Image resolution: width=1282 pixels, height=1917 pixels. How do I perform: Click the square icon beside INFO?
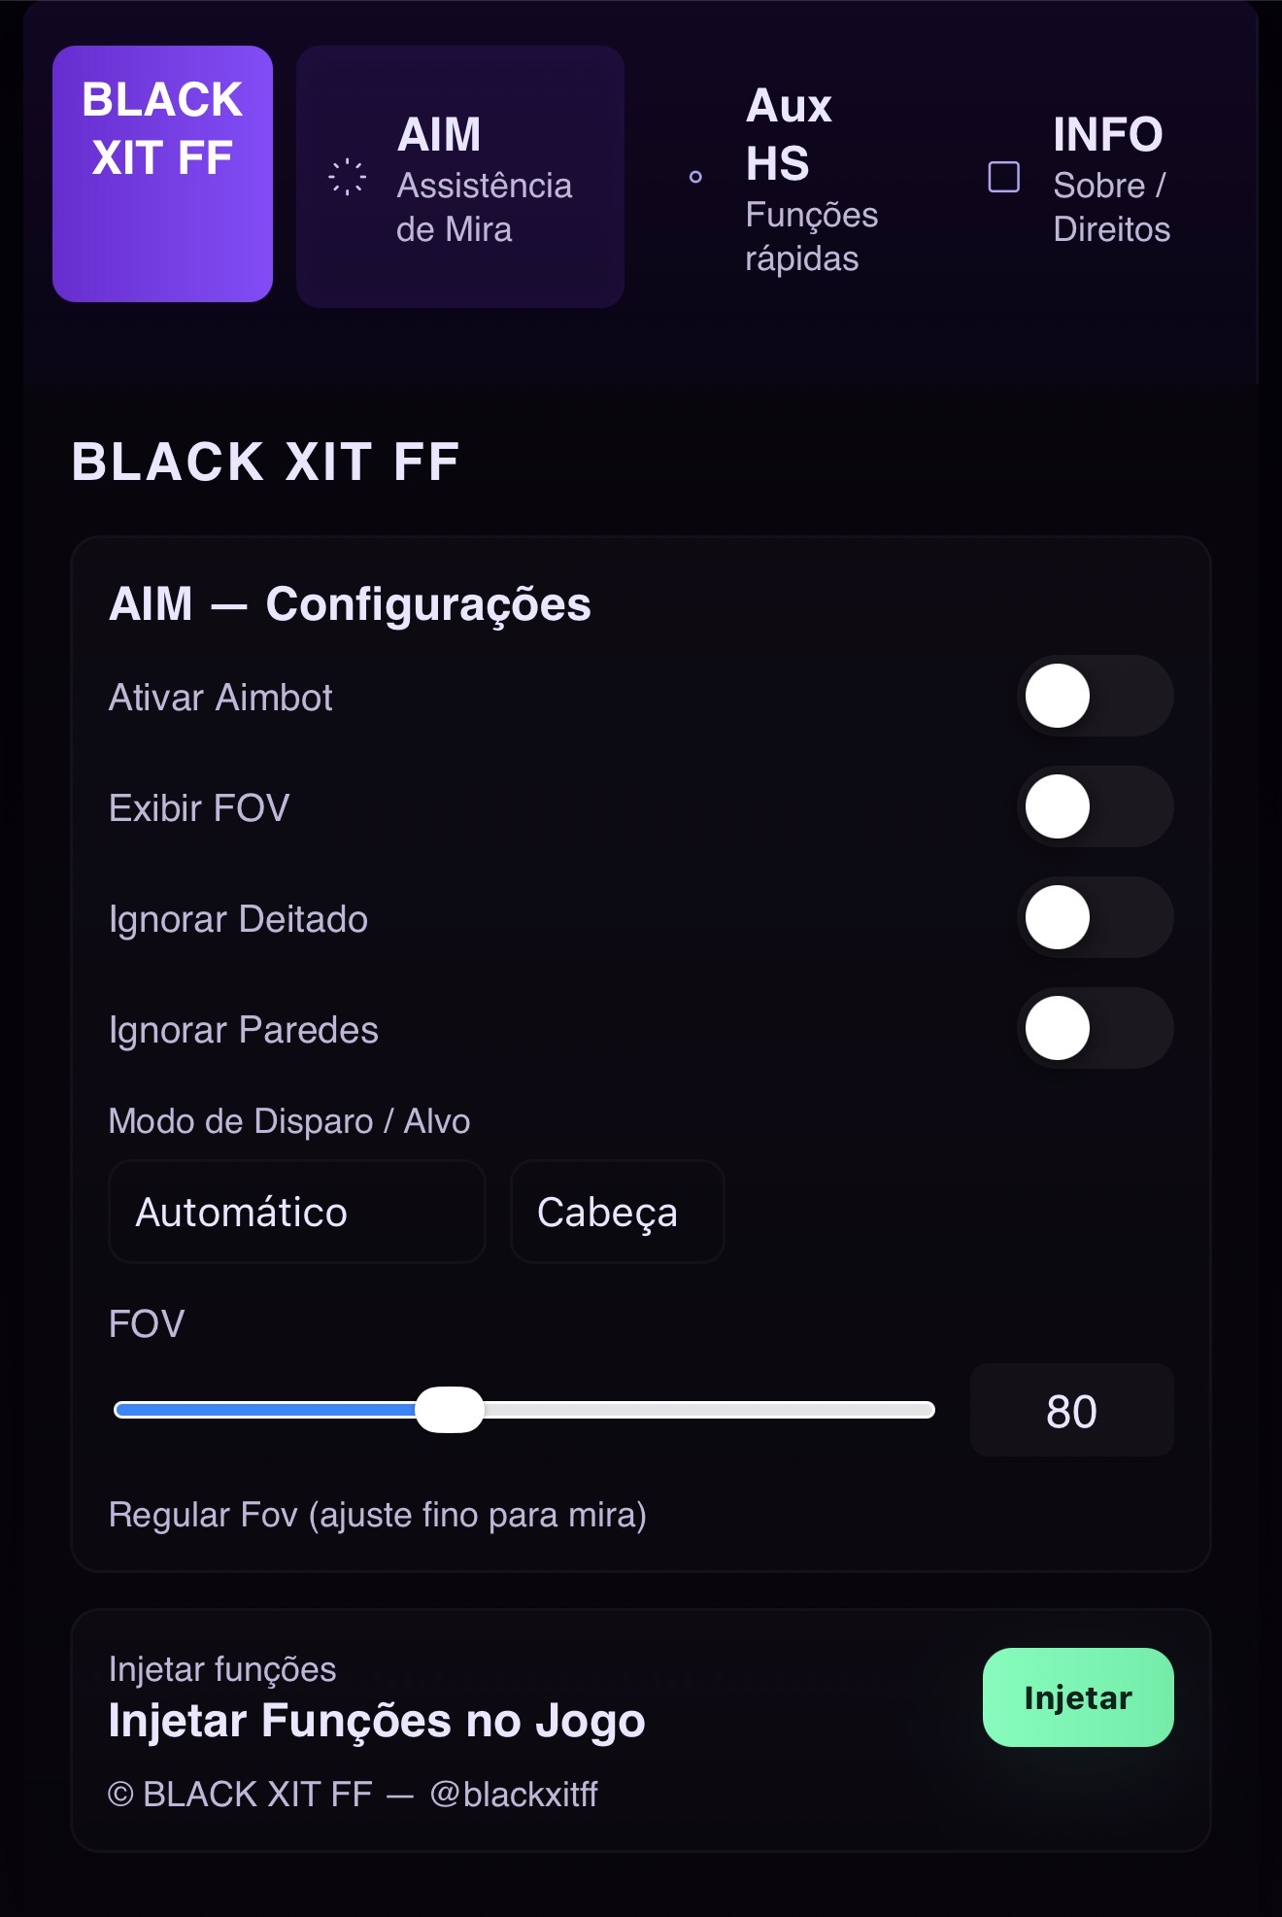pos(1003,177)
